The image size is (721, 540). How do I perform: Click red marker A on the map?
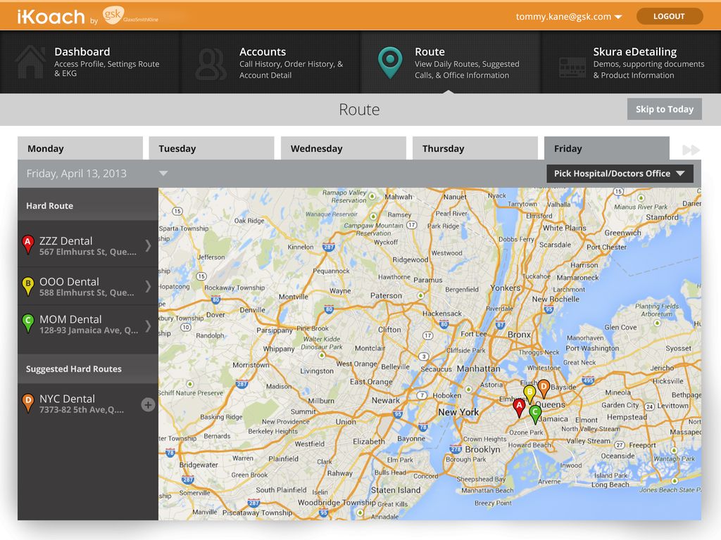pyautogui.click(x=519, y=408)
